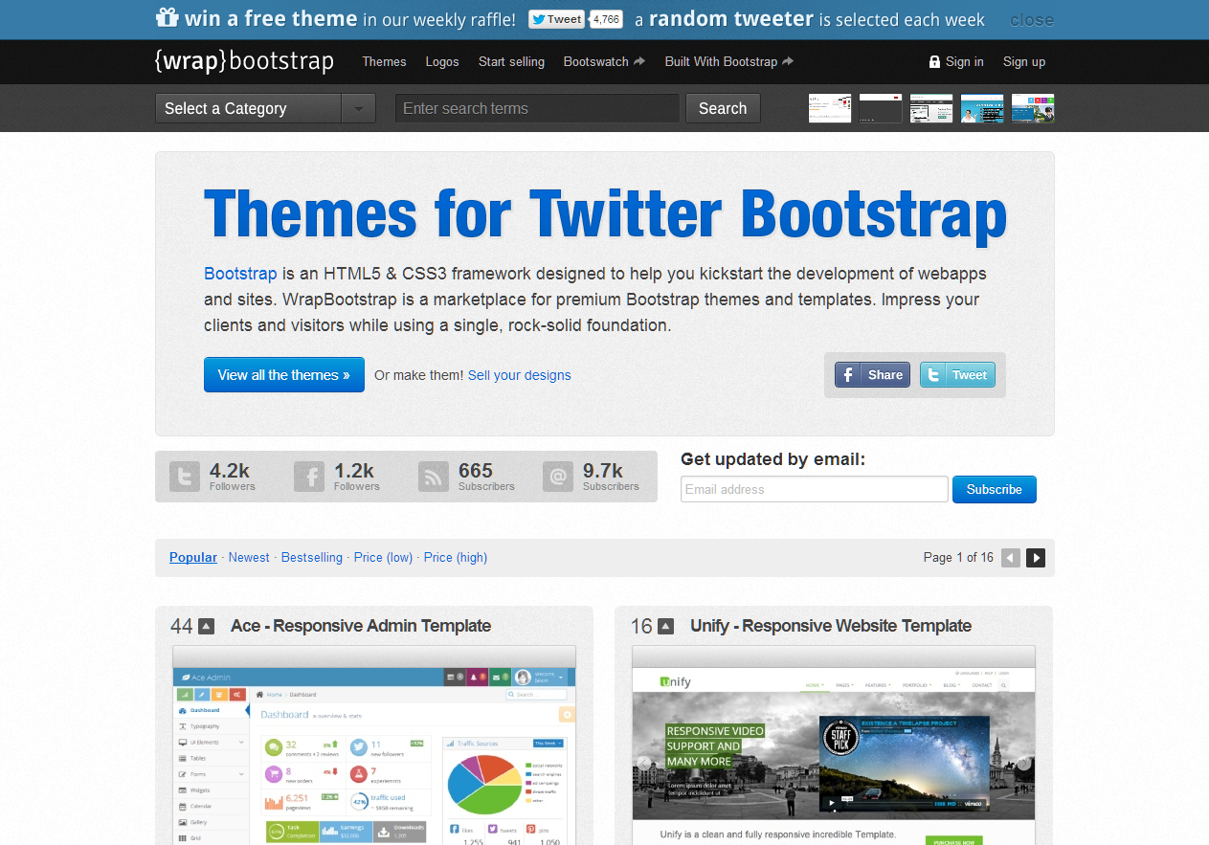Screen dimensions: 1209x845
Task: Open the Themes nav item
Action: click(x=384, y=61)
